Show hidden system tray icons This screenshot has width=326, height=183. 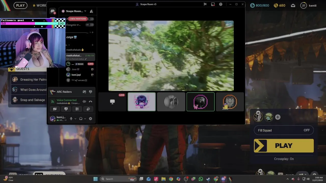288,179
